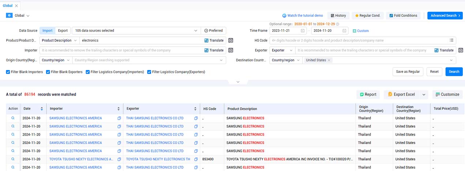Collapse the search panel with center chevron

click(x=238, y=82)
